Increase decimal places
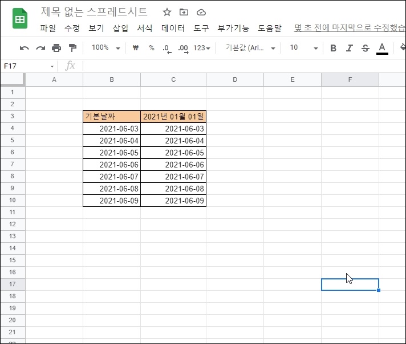 click(183, 48)
